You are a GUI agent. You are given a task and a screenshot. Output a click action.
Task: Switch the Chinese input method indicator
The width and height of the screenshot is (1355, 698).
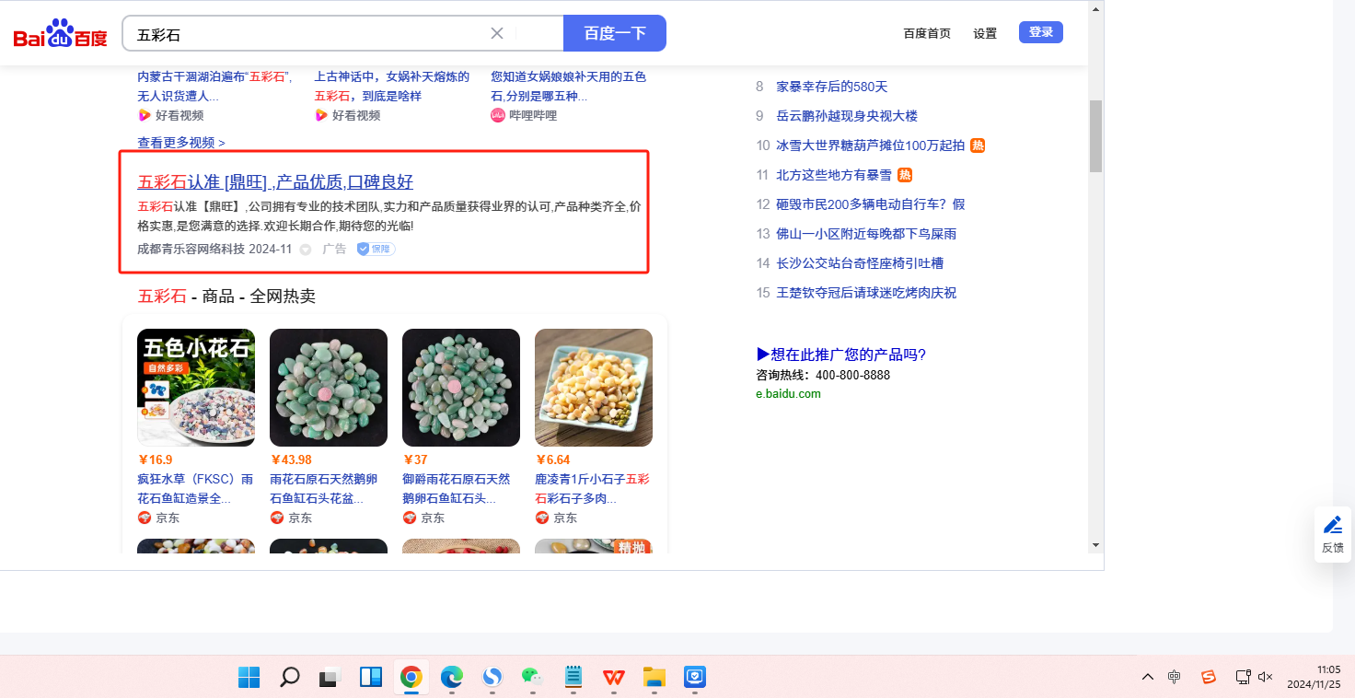(x=1174, y=677)
